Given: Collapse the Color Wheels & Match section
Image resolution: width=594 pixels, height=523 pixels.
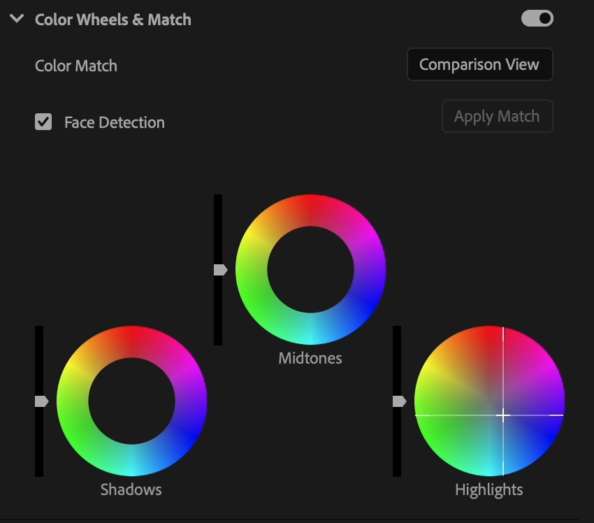Looking at the screenshot, I should (x=17, y=18).
